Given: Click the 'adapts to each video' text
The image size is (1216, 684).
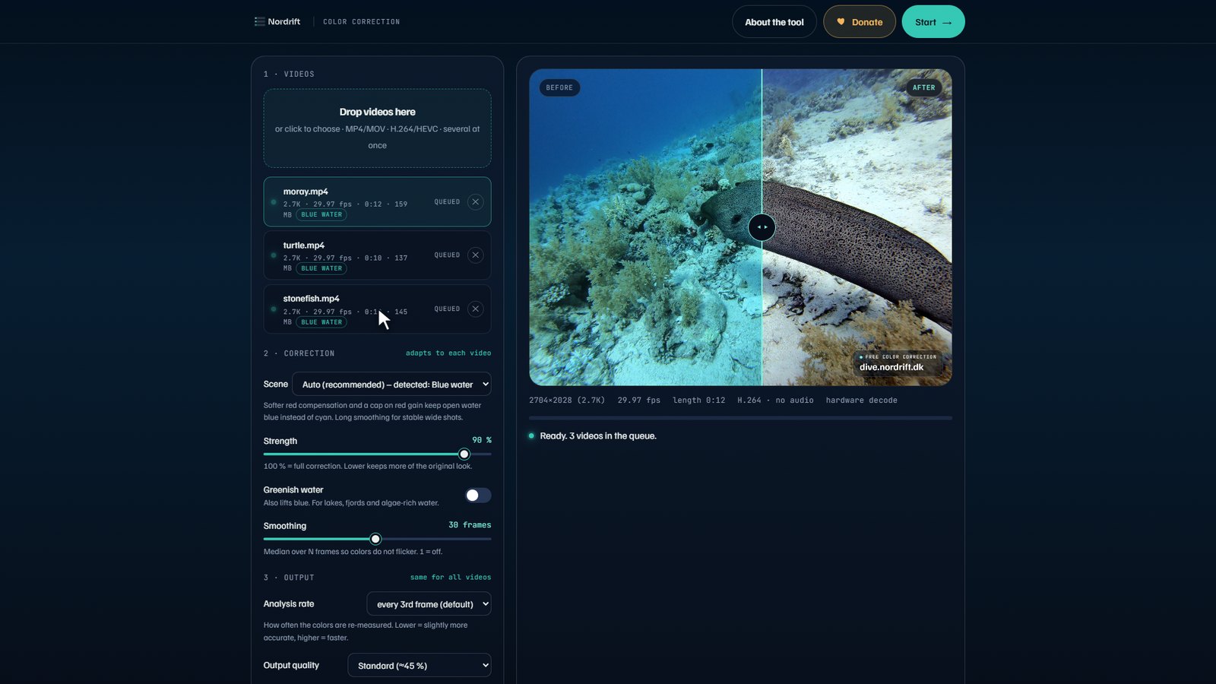Looking at the screenshot, I should coord(448,353).
